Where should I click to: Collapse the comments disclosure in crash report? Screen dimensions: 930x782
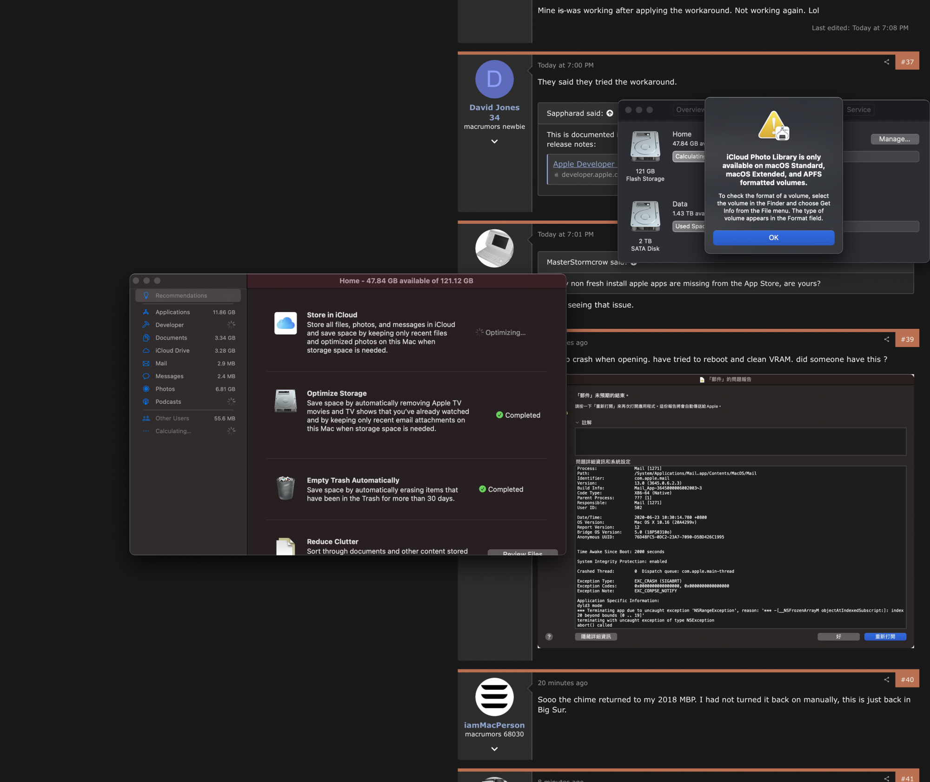click(578, 422)
